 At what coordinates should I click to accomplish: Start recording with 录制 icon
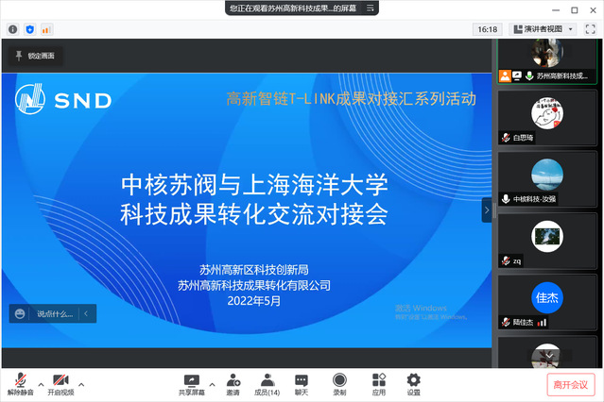339,383
